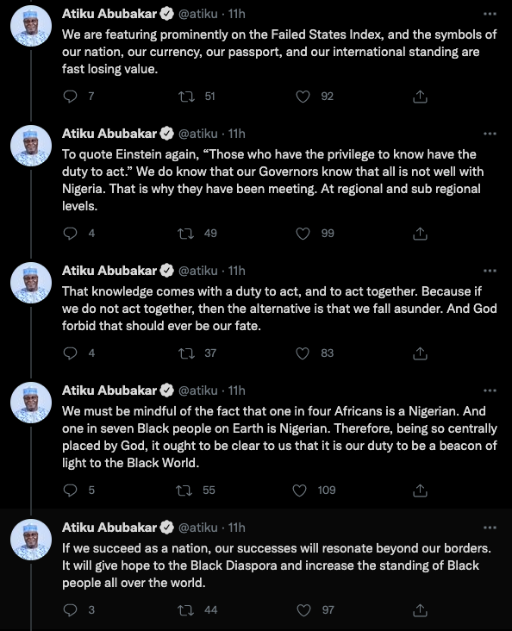Click @atiku handle on the last tweet
512x631 pixels.
coord(197,528)
